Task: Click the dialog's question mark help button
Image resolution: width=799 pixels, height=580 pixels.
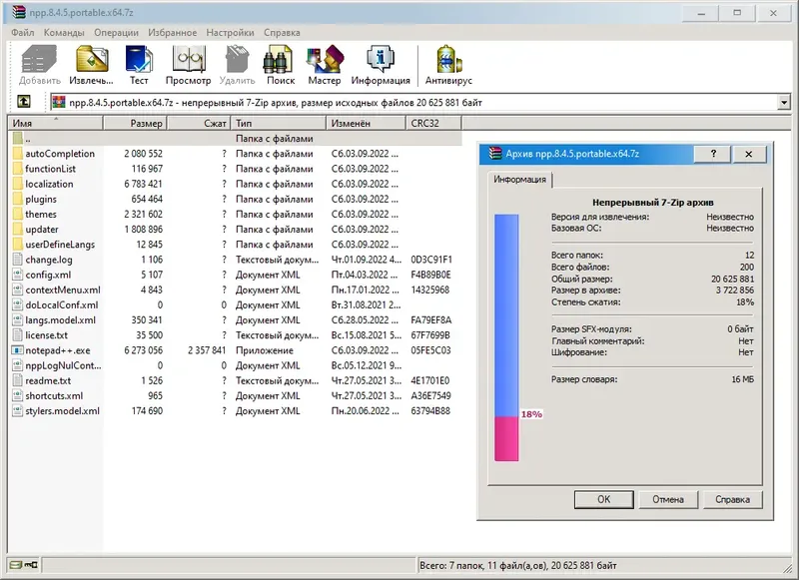Action: coord(713,154)
